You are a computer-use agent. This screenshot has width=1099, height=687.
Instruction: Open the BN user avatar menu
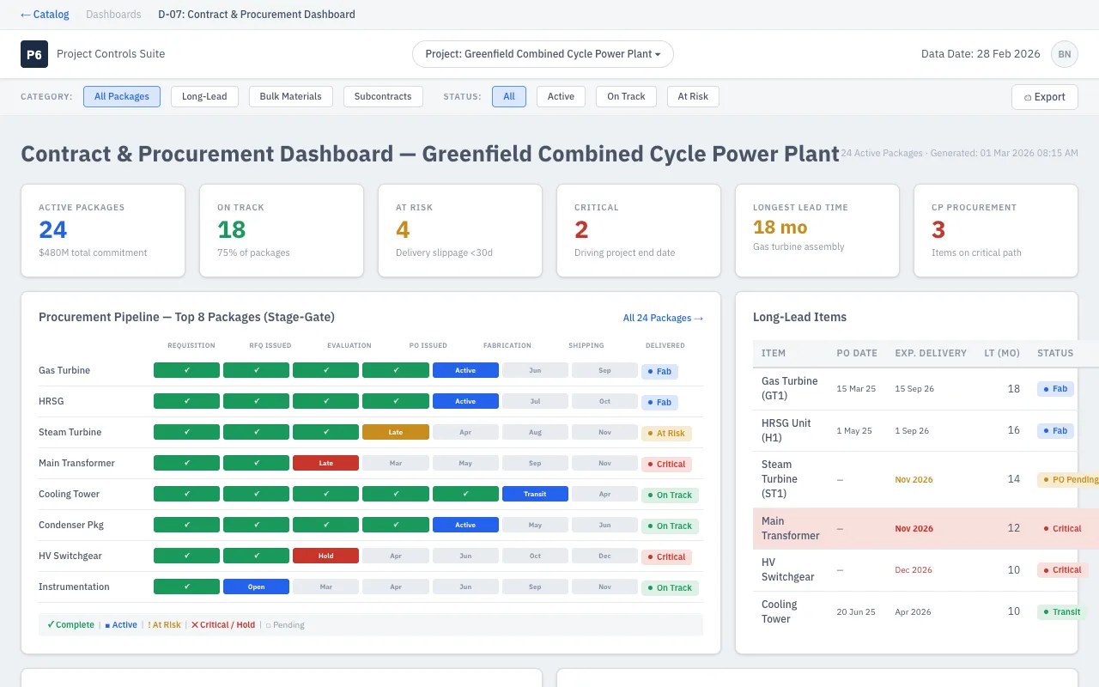(1065, 54)
